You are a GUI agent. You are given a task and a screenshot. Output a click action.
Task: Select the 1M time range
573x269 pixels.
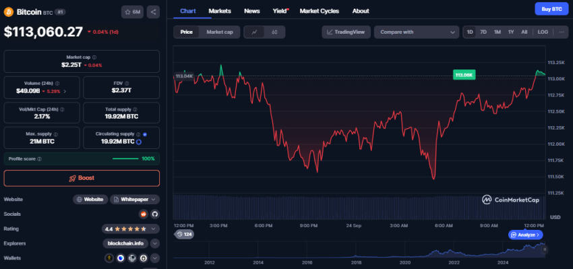pyautogui.click(x=497, y=32)
